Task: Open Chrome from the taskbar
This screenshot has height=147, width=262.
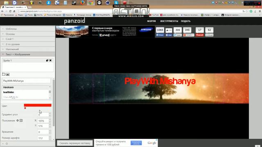Action: click(91, 2)
